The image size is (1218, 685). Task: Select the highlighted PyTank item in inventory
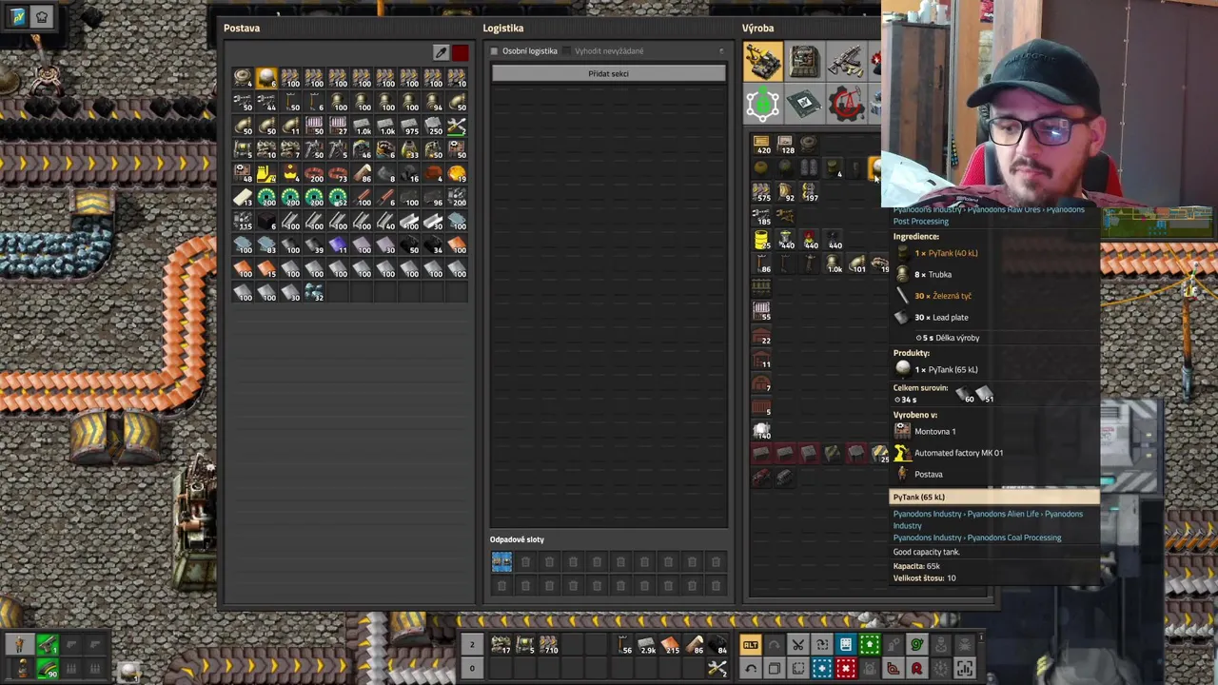tap(266, 78)
